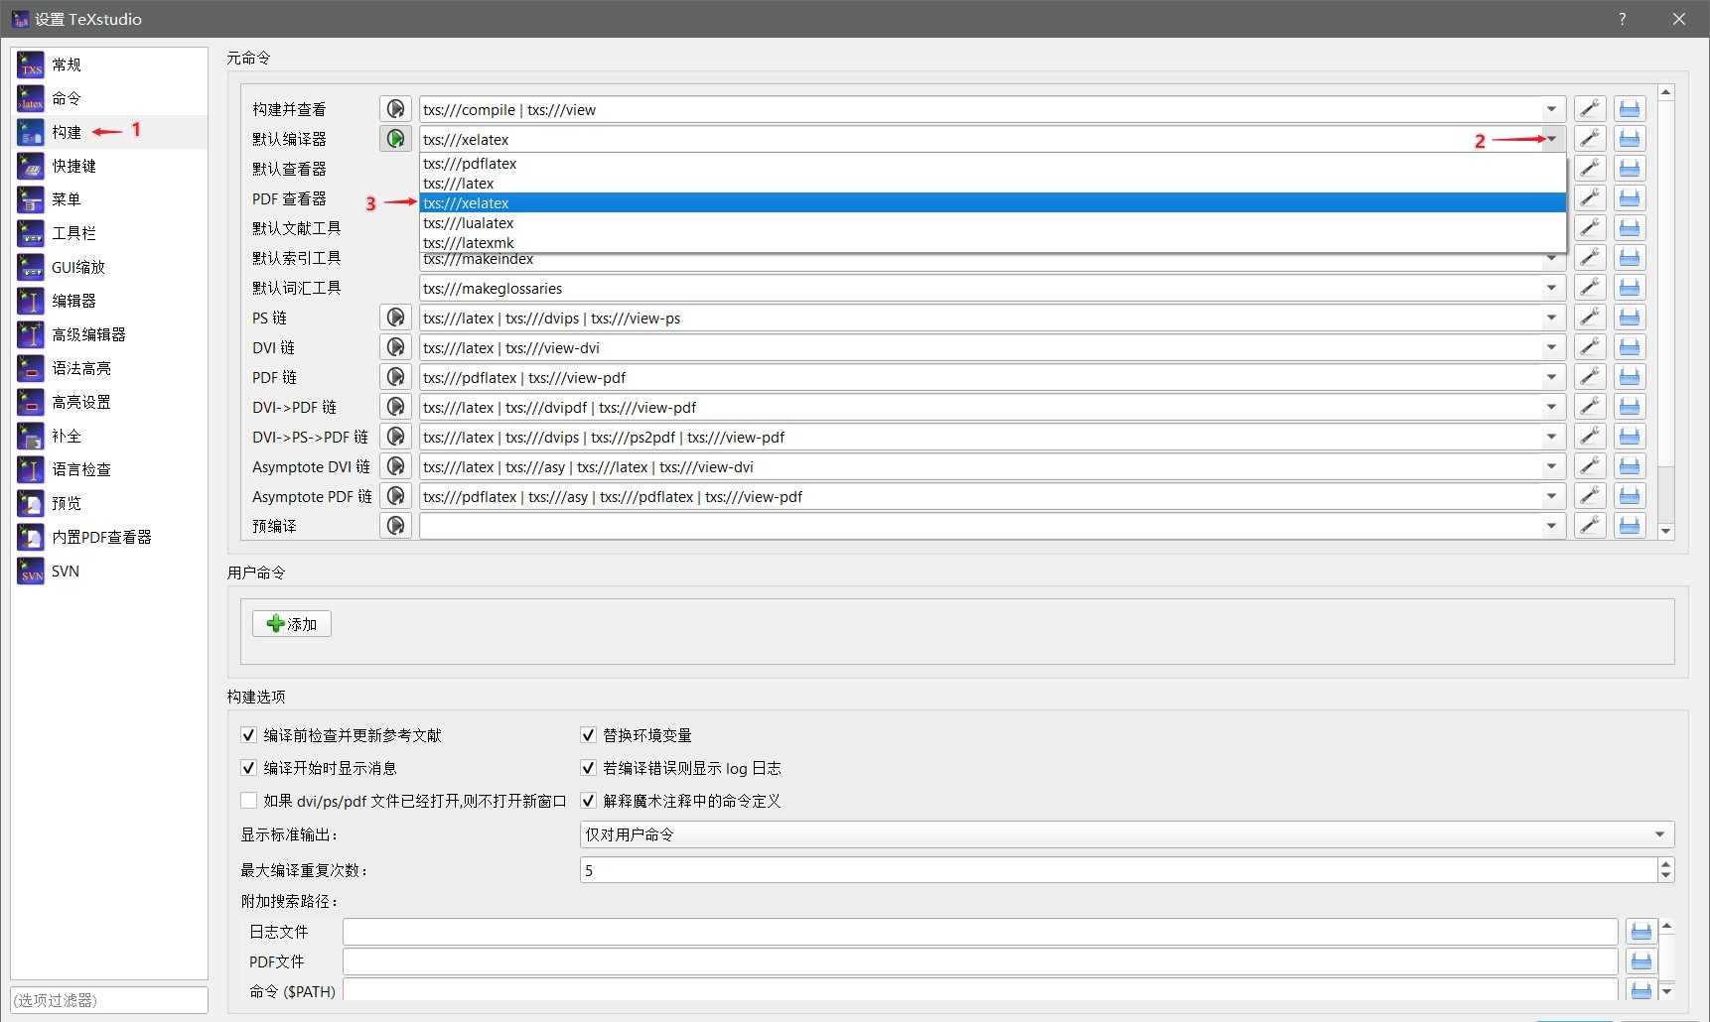The height and width of the screenshot is (1022, 1710).
Task: Run the 预编译 command icon
Action: pyautogui.click(x=395, y=526)
